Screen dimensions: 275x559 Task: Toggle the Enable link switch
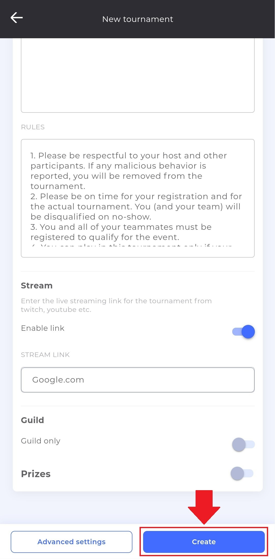tap(243, 332)
